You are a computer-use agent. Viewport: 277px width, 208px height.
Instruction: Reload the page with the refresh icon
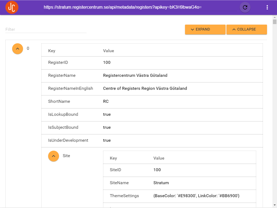point(245,7)
